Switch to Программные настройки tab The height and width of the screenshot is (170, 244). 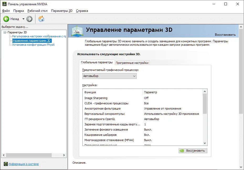click(x=132, y=63)
